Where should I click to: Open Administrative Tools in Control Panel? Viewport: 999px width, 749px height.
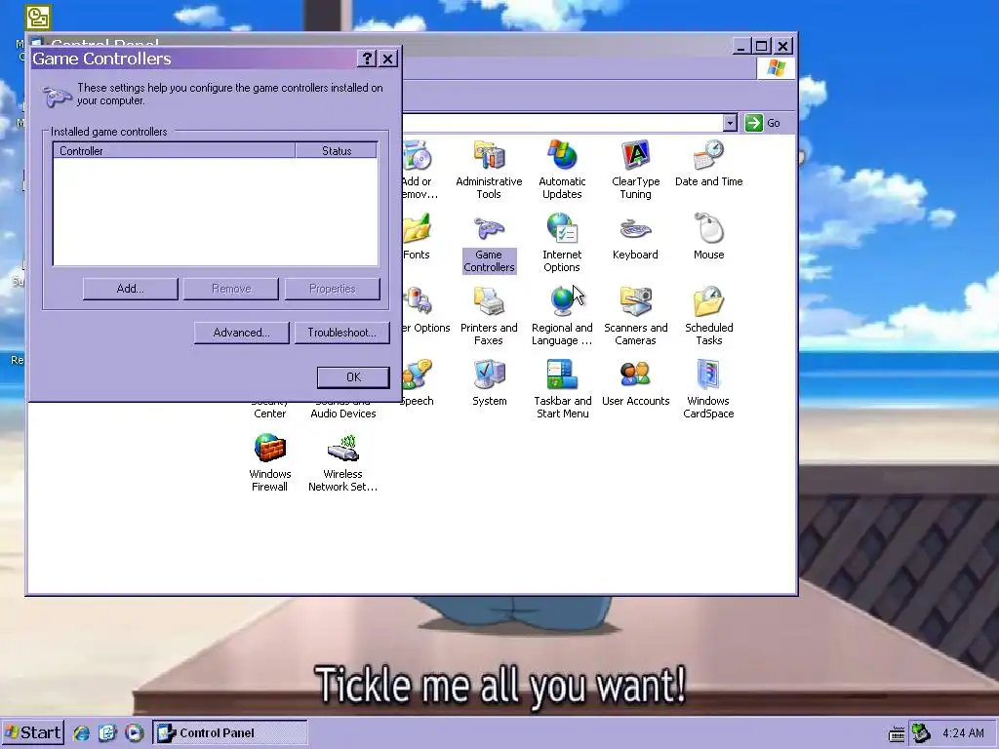(x=489, y=170)
